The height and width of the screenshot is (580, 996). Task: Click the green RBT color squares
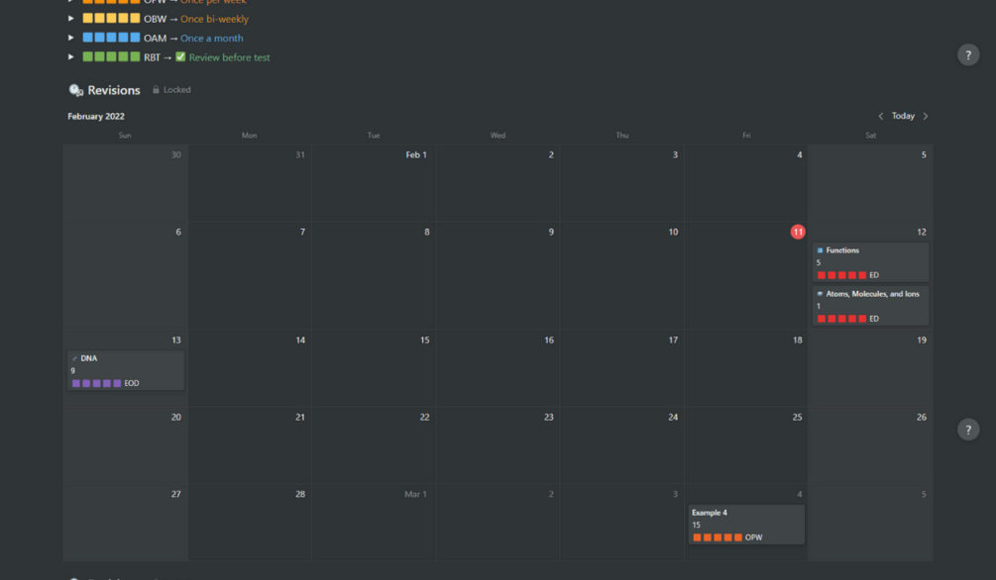(x=111, y=56)
